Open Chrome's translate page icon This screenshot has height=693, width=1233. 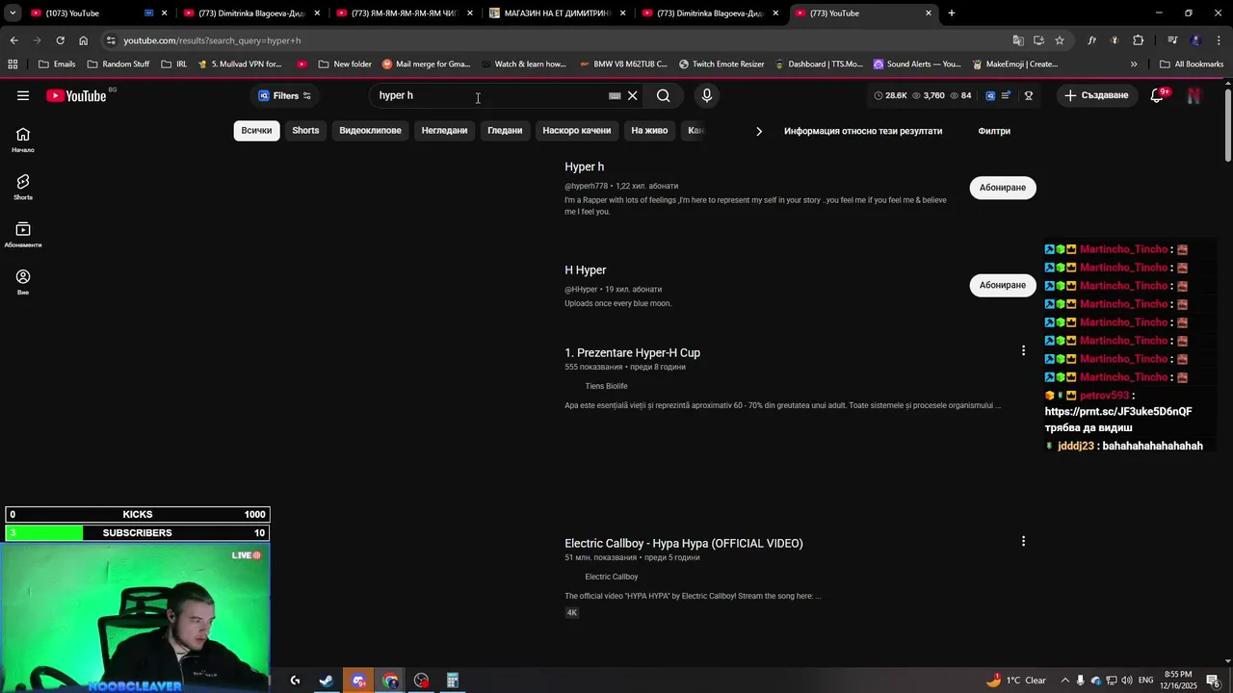click(x=1018, y=40)
